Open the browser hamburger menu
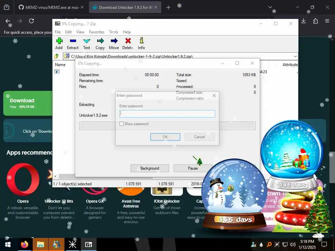Image resolution: width=335 pixels, height=251 pixels. tap(327, 21)
